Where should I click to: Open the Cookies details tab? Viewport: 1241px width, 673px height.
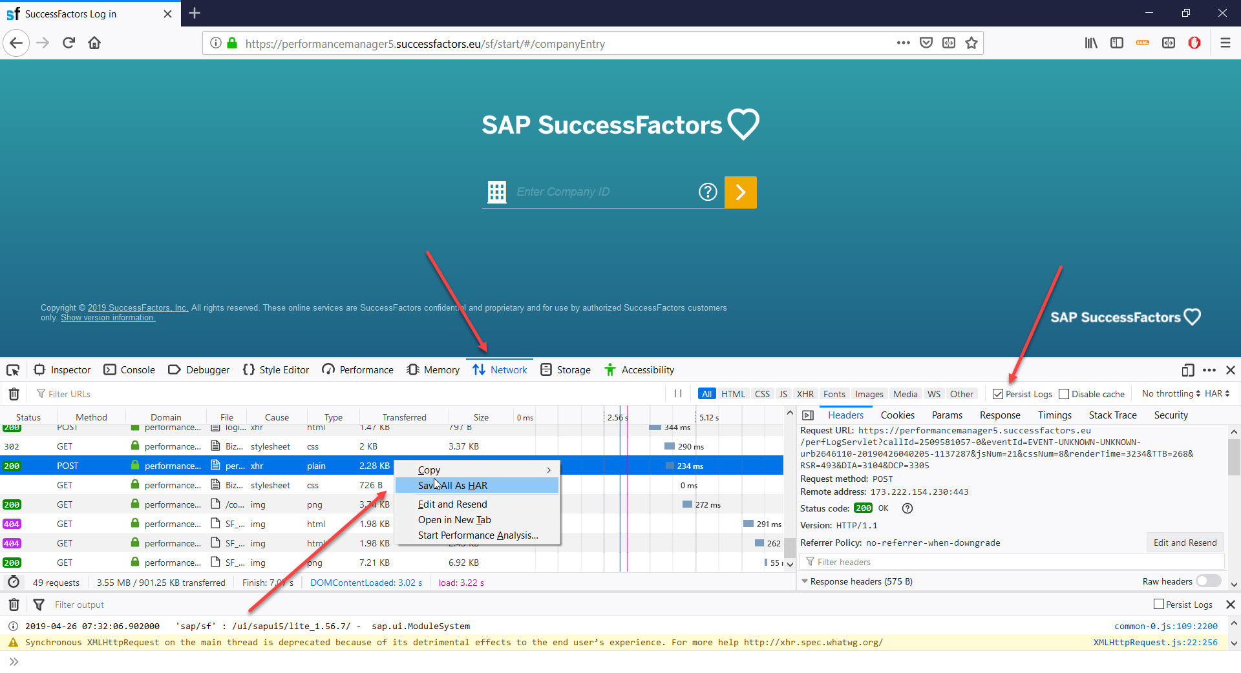[x=897, y=415]
